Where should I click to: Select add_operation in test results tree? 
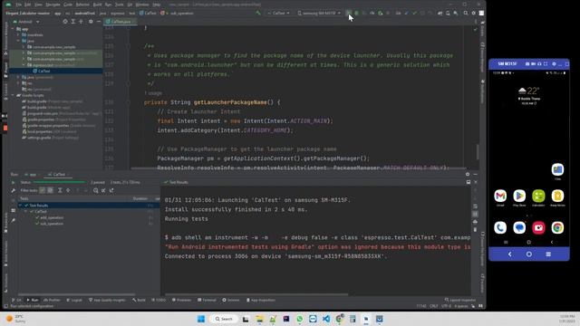[x=52, y=217]
